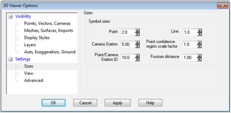Select Display Styles in the tree
The width and height of the screenshot is (231, 113).
pyautogui.click(x=37, y=38)
